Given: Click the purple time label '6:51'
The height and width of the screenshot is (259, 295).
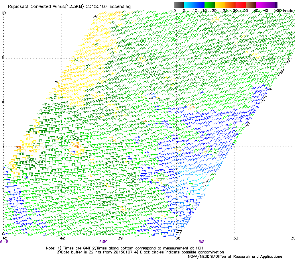Looking at the screenshot, I should (x=203, y=242).
